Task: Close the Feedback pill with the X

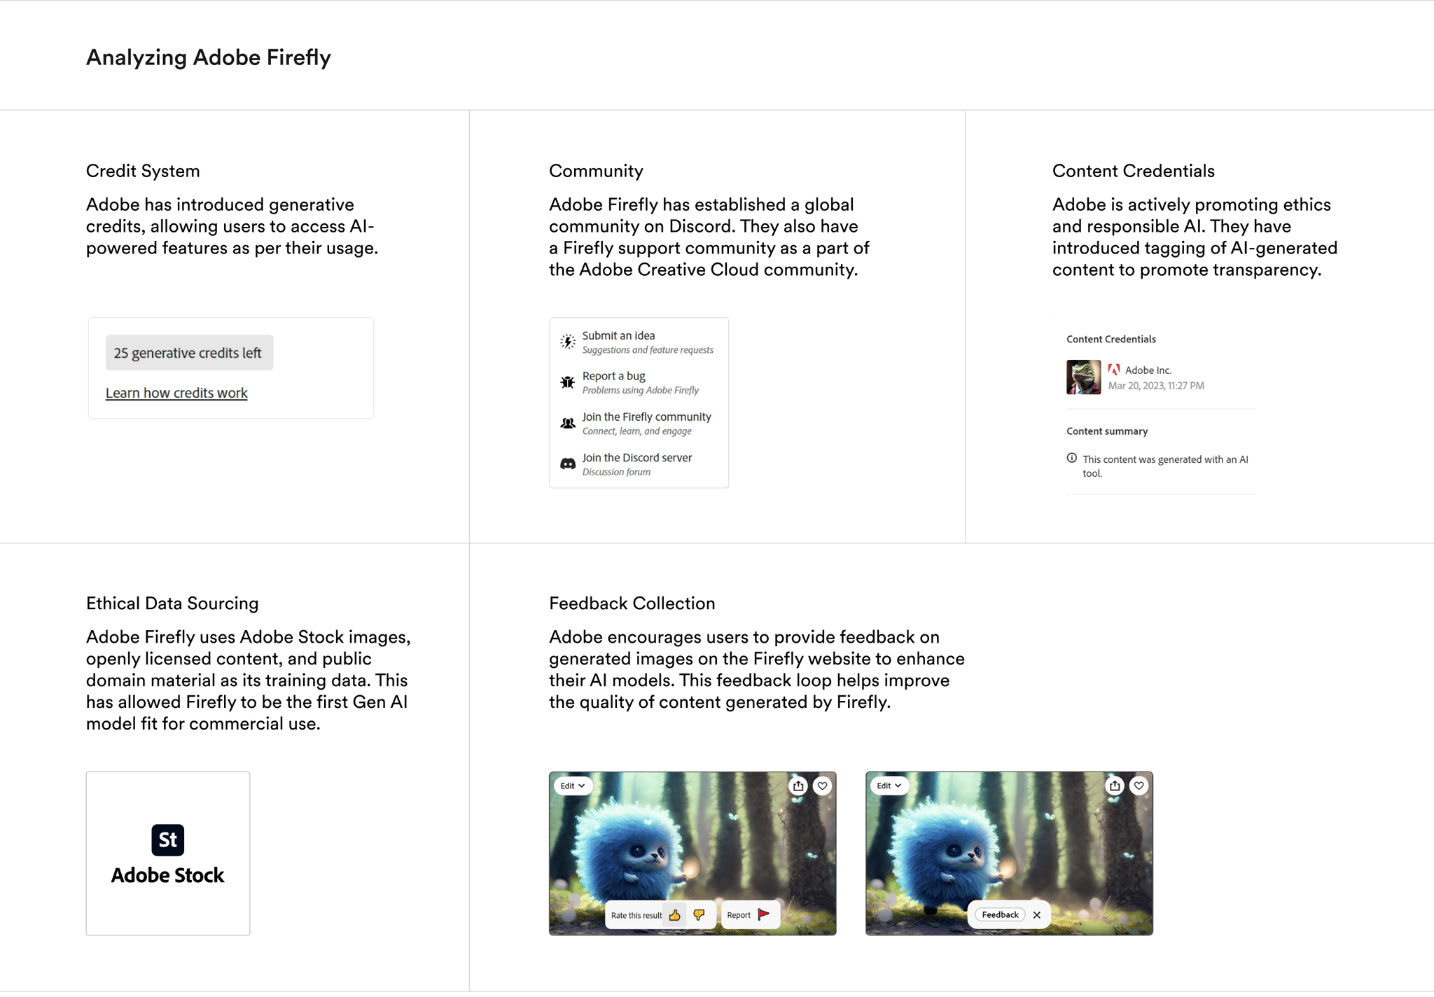Action: (x=1037, y=915)
